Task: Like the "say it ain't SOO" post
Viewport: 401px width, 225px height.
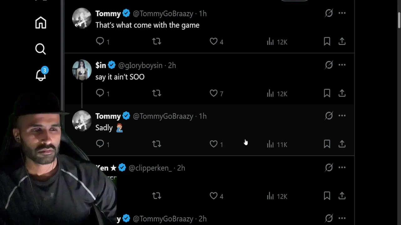Action: (214, 93)
